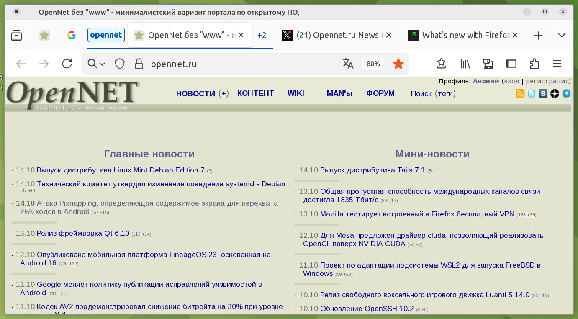
Task: Open the Extensions puzzle icon
Action: pyautogui.click(x=534, y=64)
